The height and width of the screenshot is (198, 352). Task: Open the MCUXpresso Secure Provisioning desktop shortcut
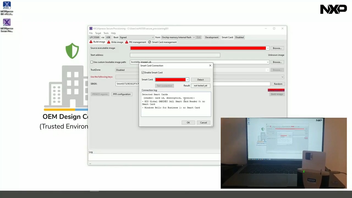click(7, 23)
